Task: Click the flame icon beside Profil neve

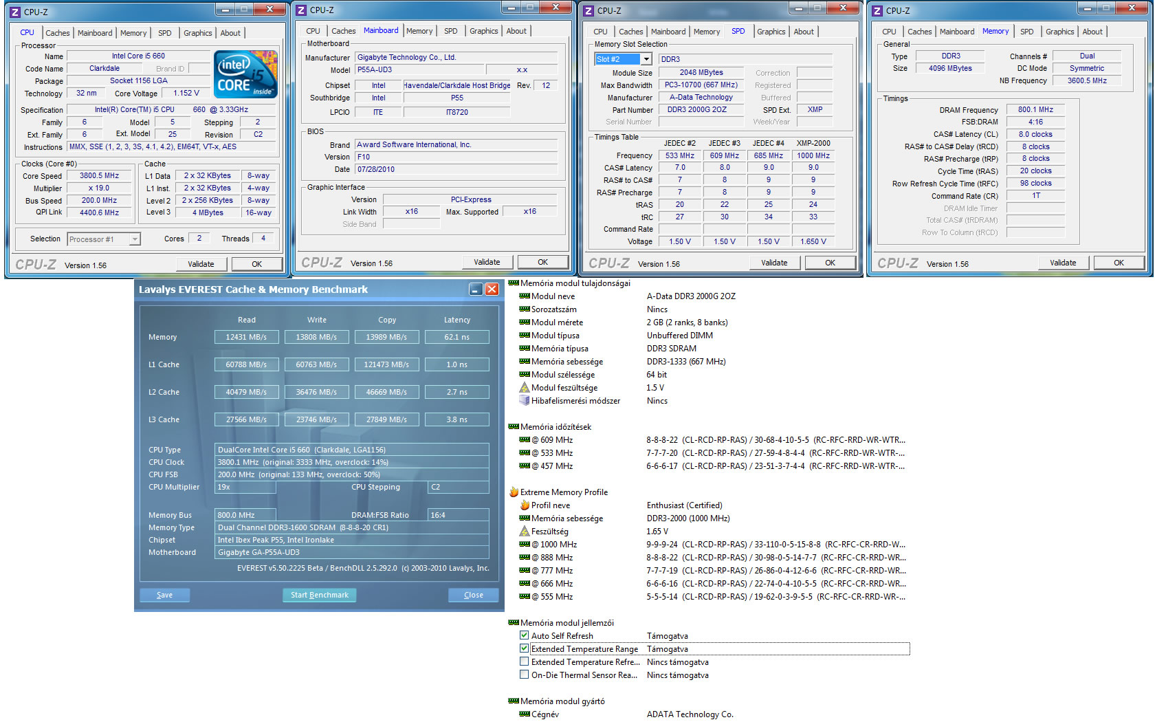Action: 525,505
